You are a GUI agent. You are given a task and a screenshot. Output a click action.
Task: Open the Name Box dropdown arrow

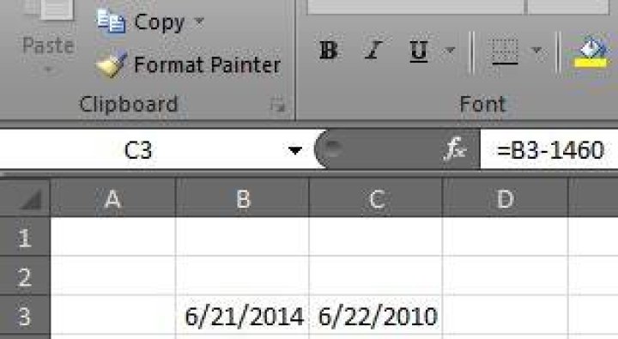point(294,150)
